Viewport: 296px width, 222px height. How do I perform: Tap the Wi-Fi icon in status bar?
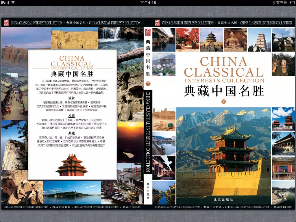(13, 3)
